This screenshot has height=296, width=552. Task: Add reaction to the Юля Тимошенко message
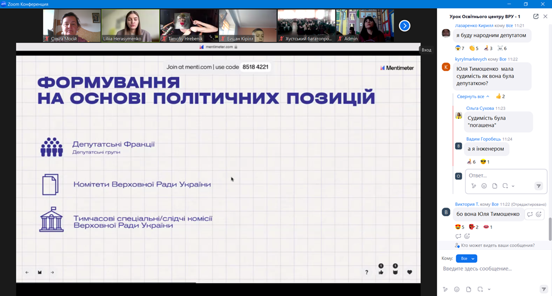(x=538, y=214)
